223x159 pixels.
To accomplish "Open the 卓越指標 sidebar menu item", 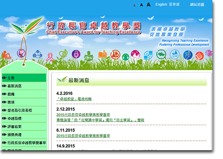I will tap(24, 118).
